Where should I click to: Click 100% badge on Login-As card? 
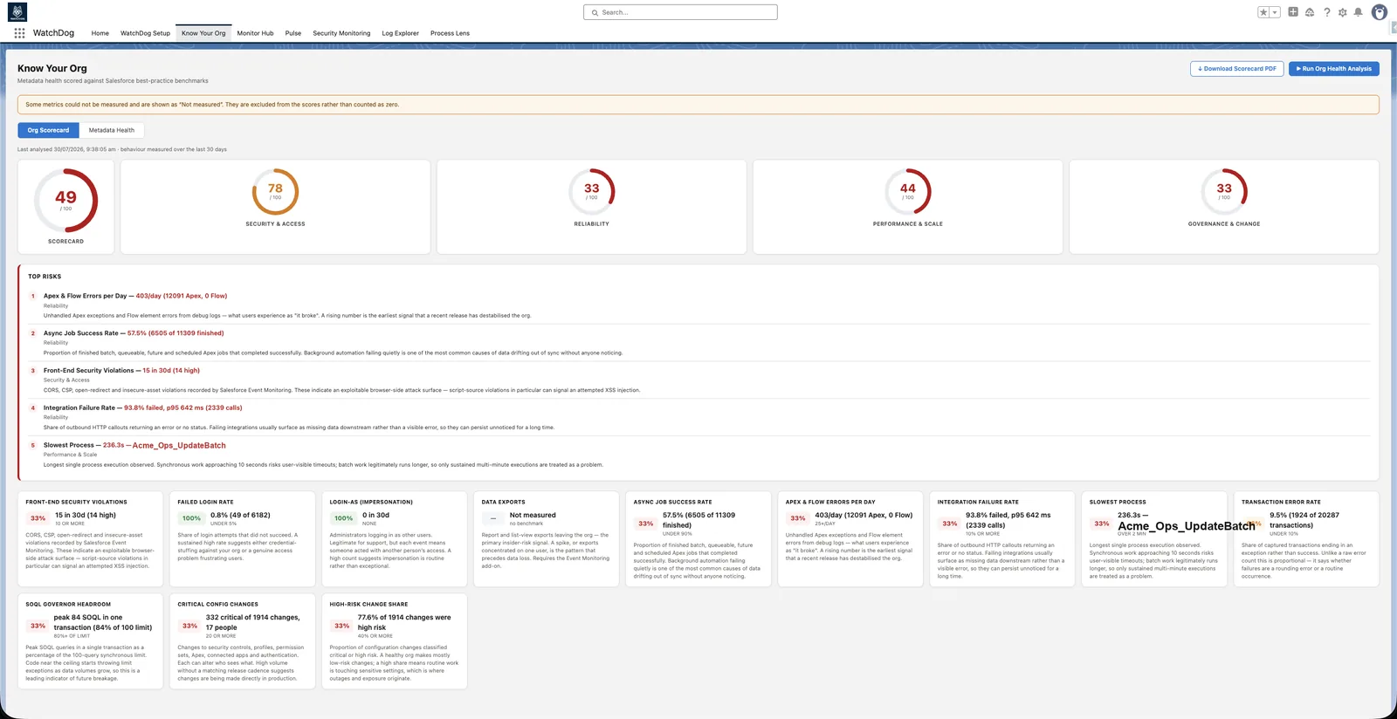pyautogui.click(x=343, y=518)
